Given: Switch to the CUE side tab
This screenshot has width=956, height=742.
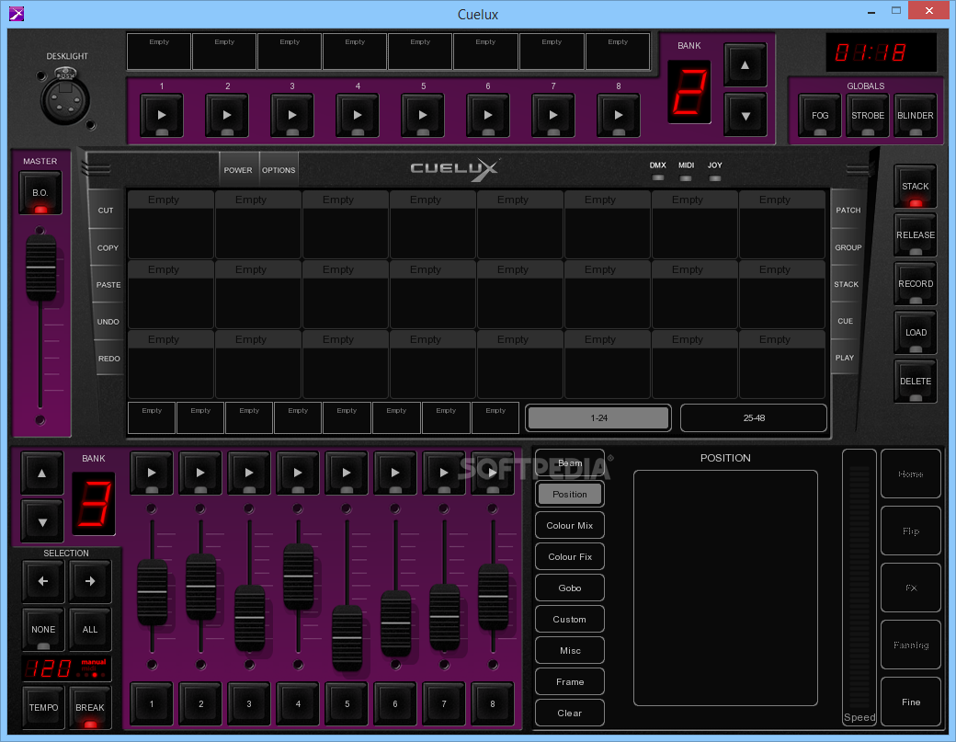Looking at the screenshot, I should pos(845,321).
